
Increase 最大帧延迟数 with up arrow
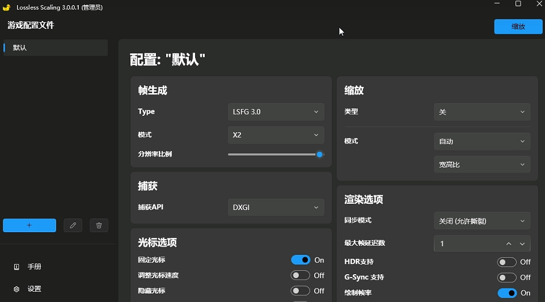pyautogui.click(x=509, y=244)
